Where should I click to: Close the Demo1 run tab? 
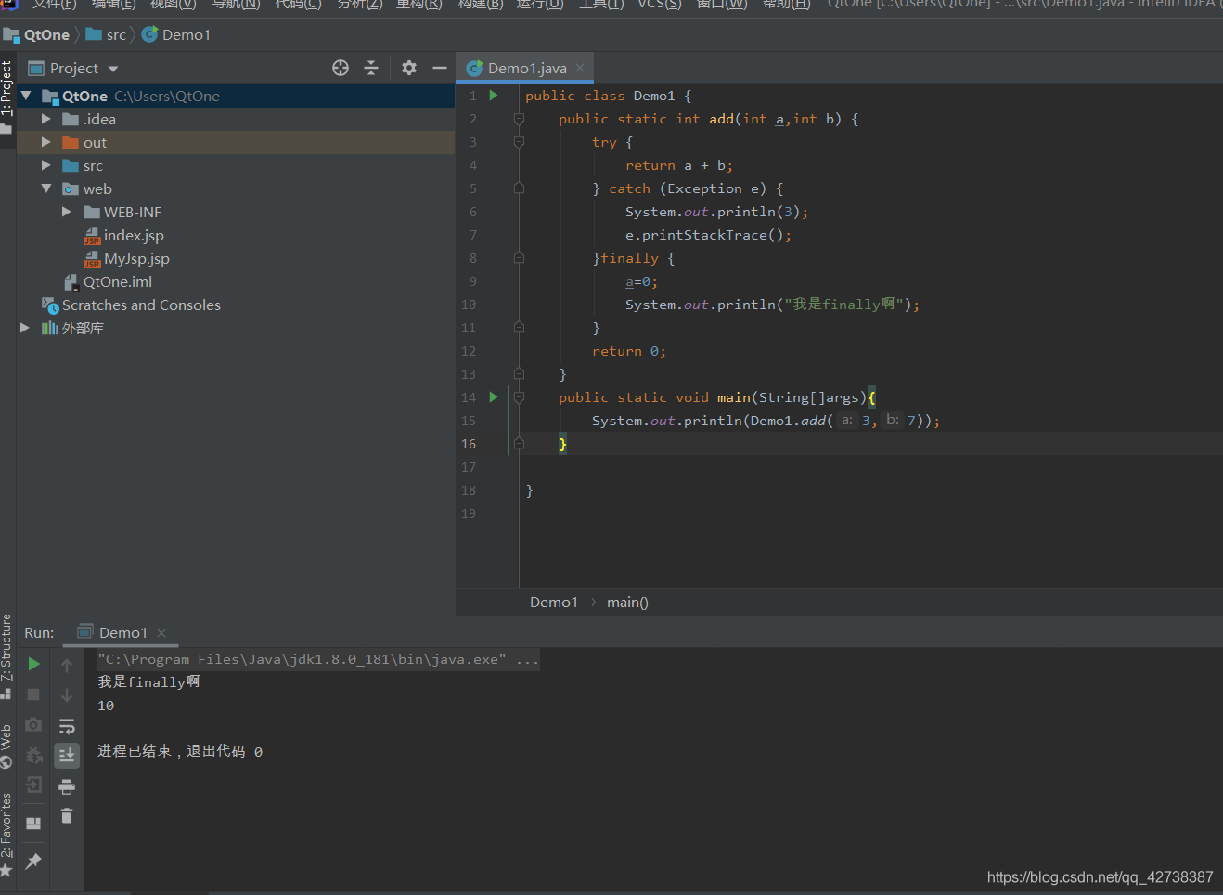161,633
